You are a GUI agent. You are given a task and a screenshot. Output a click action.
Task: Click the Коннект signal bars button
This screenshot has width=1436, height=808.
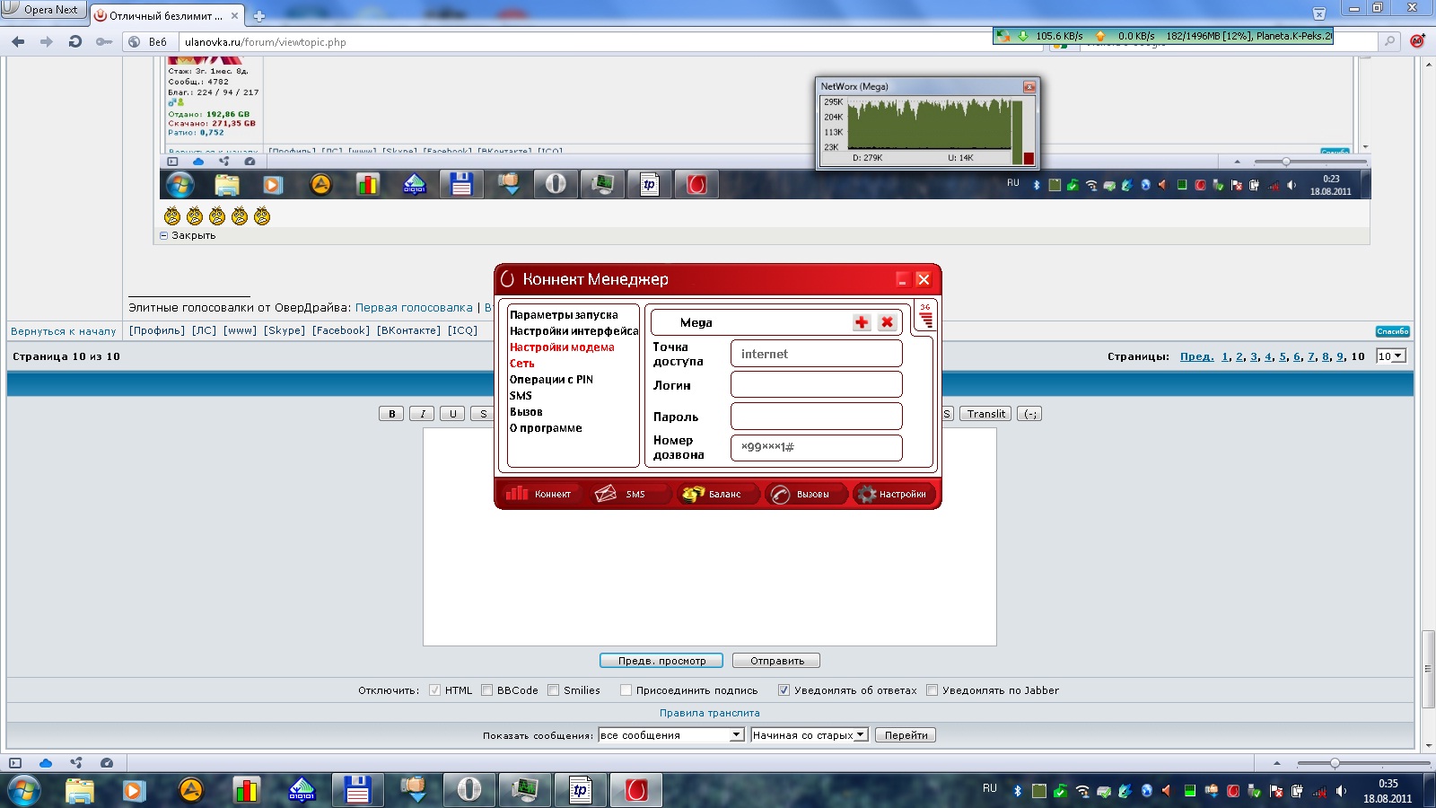point(539,494)
